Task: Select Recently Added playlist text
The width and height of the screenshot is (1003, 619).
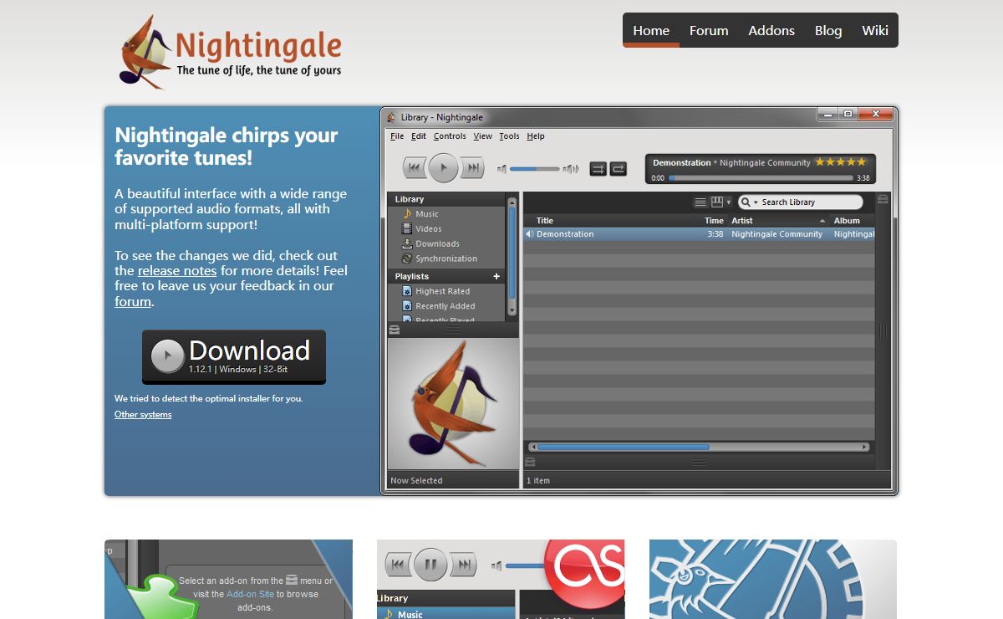Action: [445, 306]
